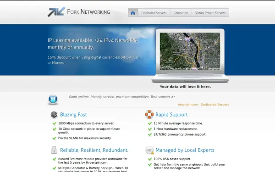Click the checkmark next to Private VLANs
The image size is (275, 172).
[55, 139]
